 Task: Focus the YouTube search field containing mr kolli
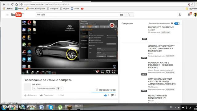pyautogui.click(x=78, y=14)
